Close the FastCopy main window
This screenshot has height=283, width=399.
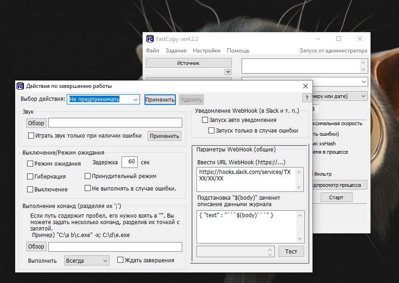(360, 39)
